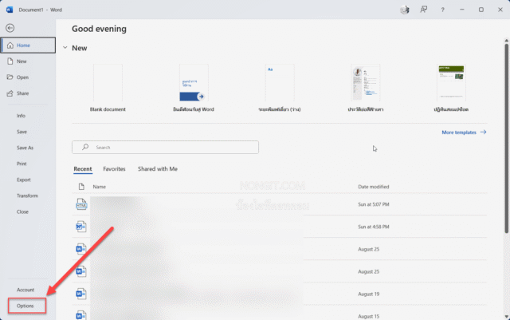510x320 pixels.
Task: Switch to the Shared with Me tab
Action: tap(158, 169)
